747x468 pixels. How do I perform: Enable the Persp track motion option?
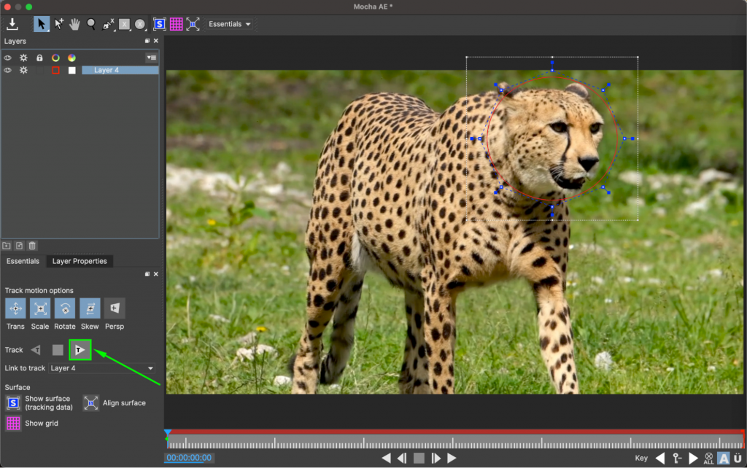tap(114, 308)
